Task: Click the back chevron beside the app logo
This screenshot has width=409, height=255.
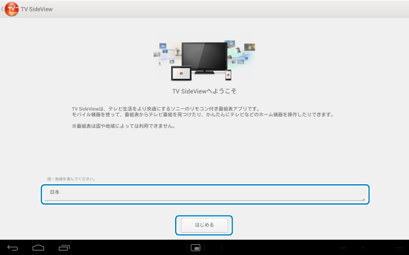Action: coord(3,10)
